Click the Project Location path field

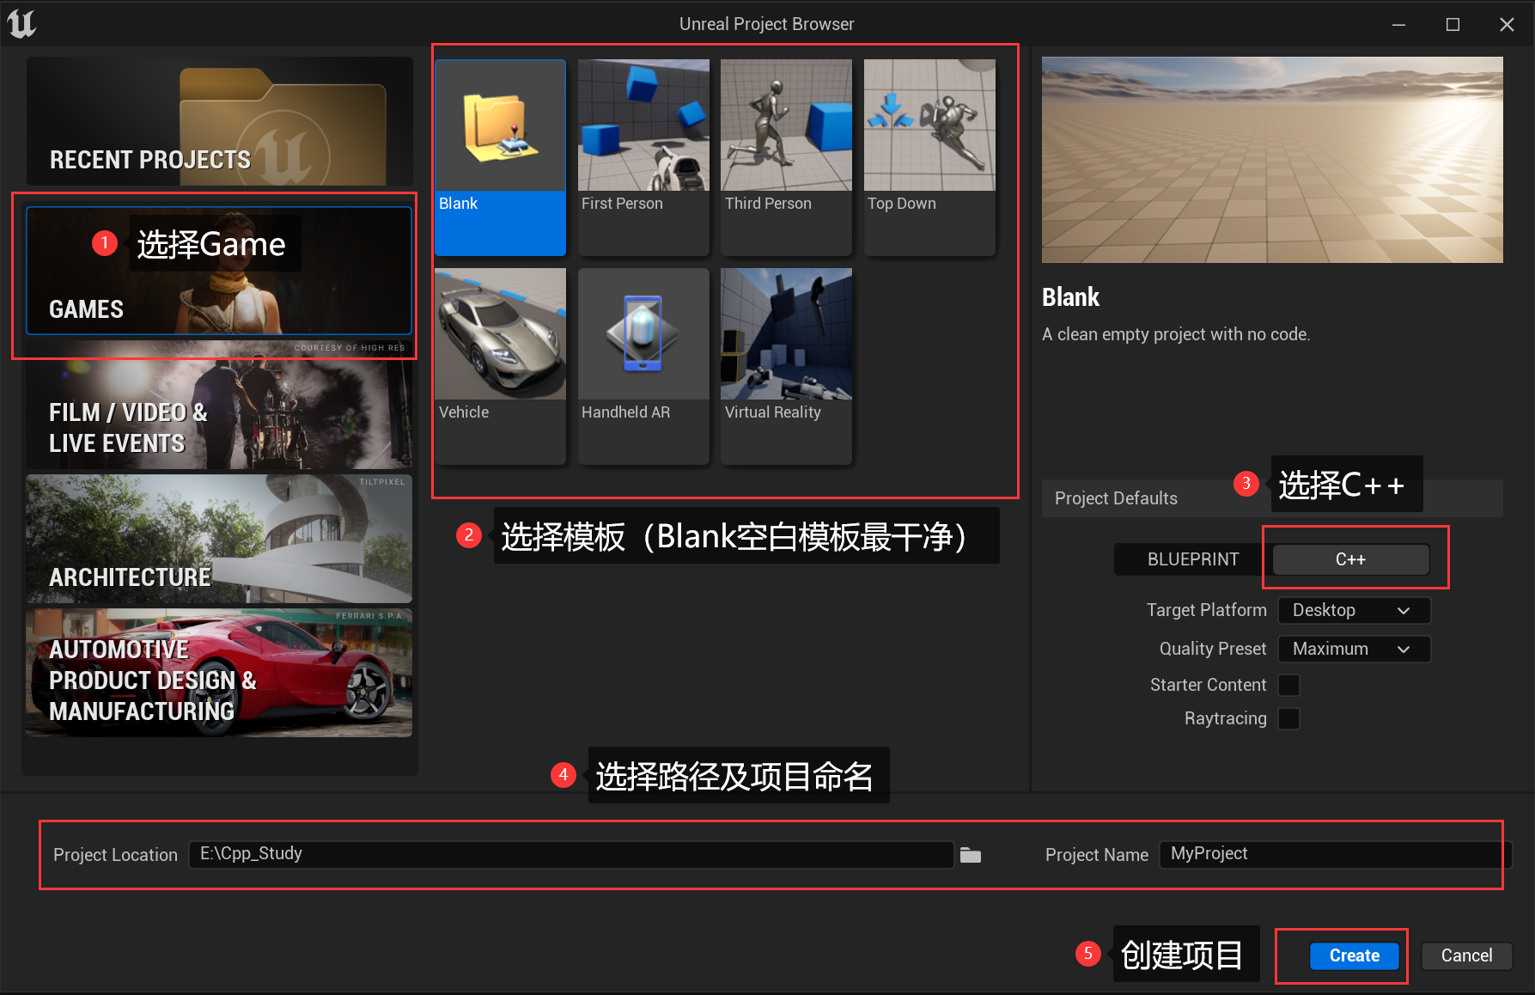(x=571, y=854)
